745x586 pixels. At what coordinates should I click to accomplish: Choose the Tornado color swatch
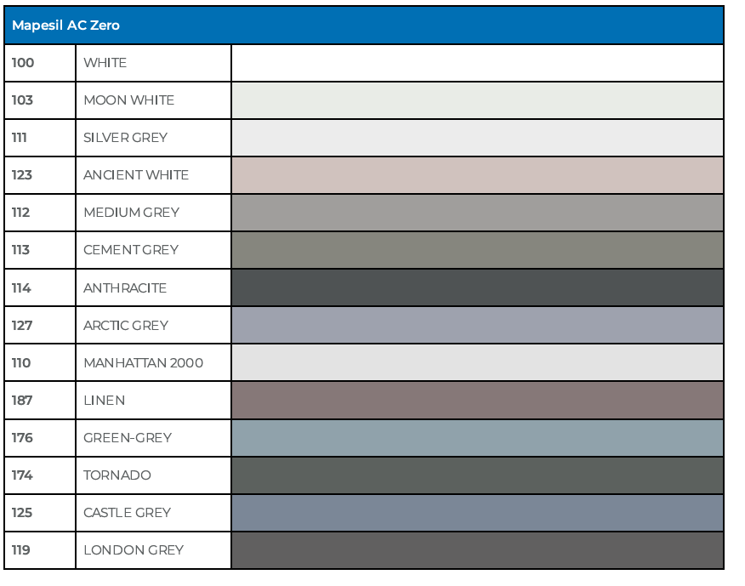click(x=477, y=475)
